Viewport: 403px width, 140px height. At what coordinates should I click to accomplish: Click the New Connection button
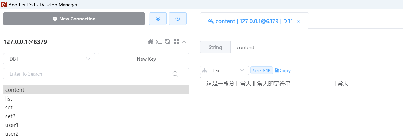coord(74,19)
